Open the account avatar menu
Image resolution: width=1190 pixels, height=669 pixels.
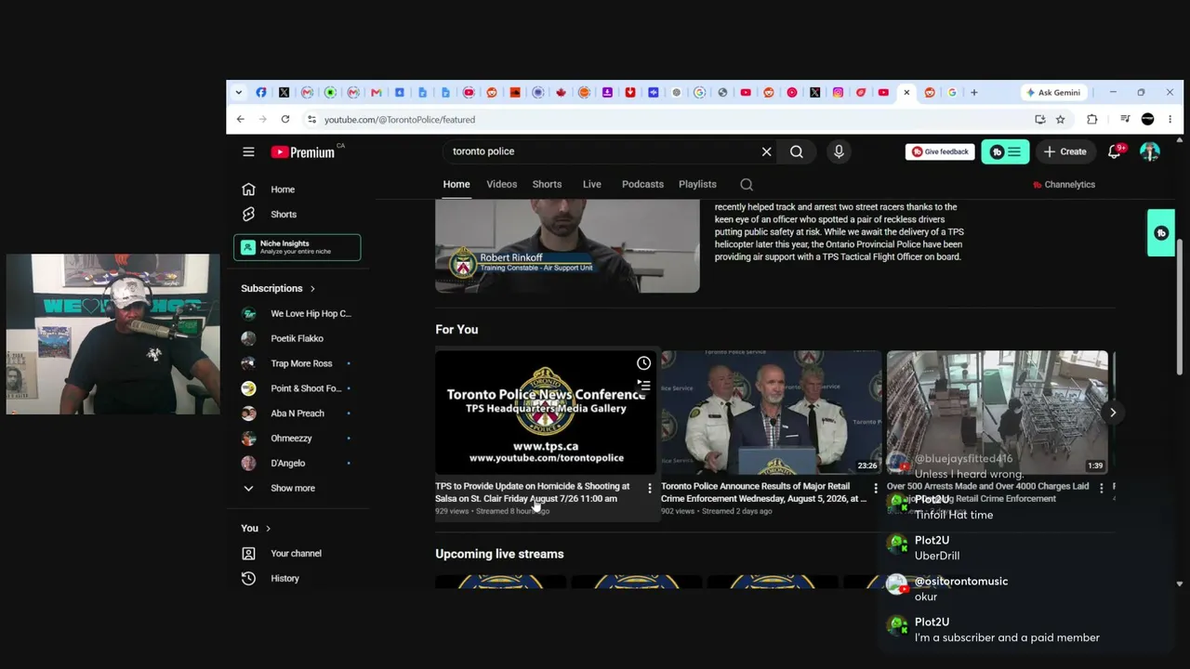(1150, 151)
